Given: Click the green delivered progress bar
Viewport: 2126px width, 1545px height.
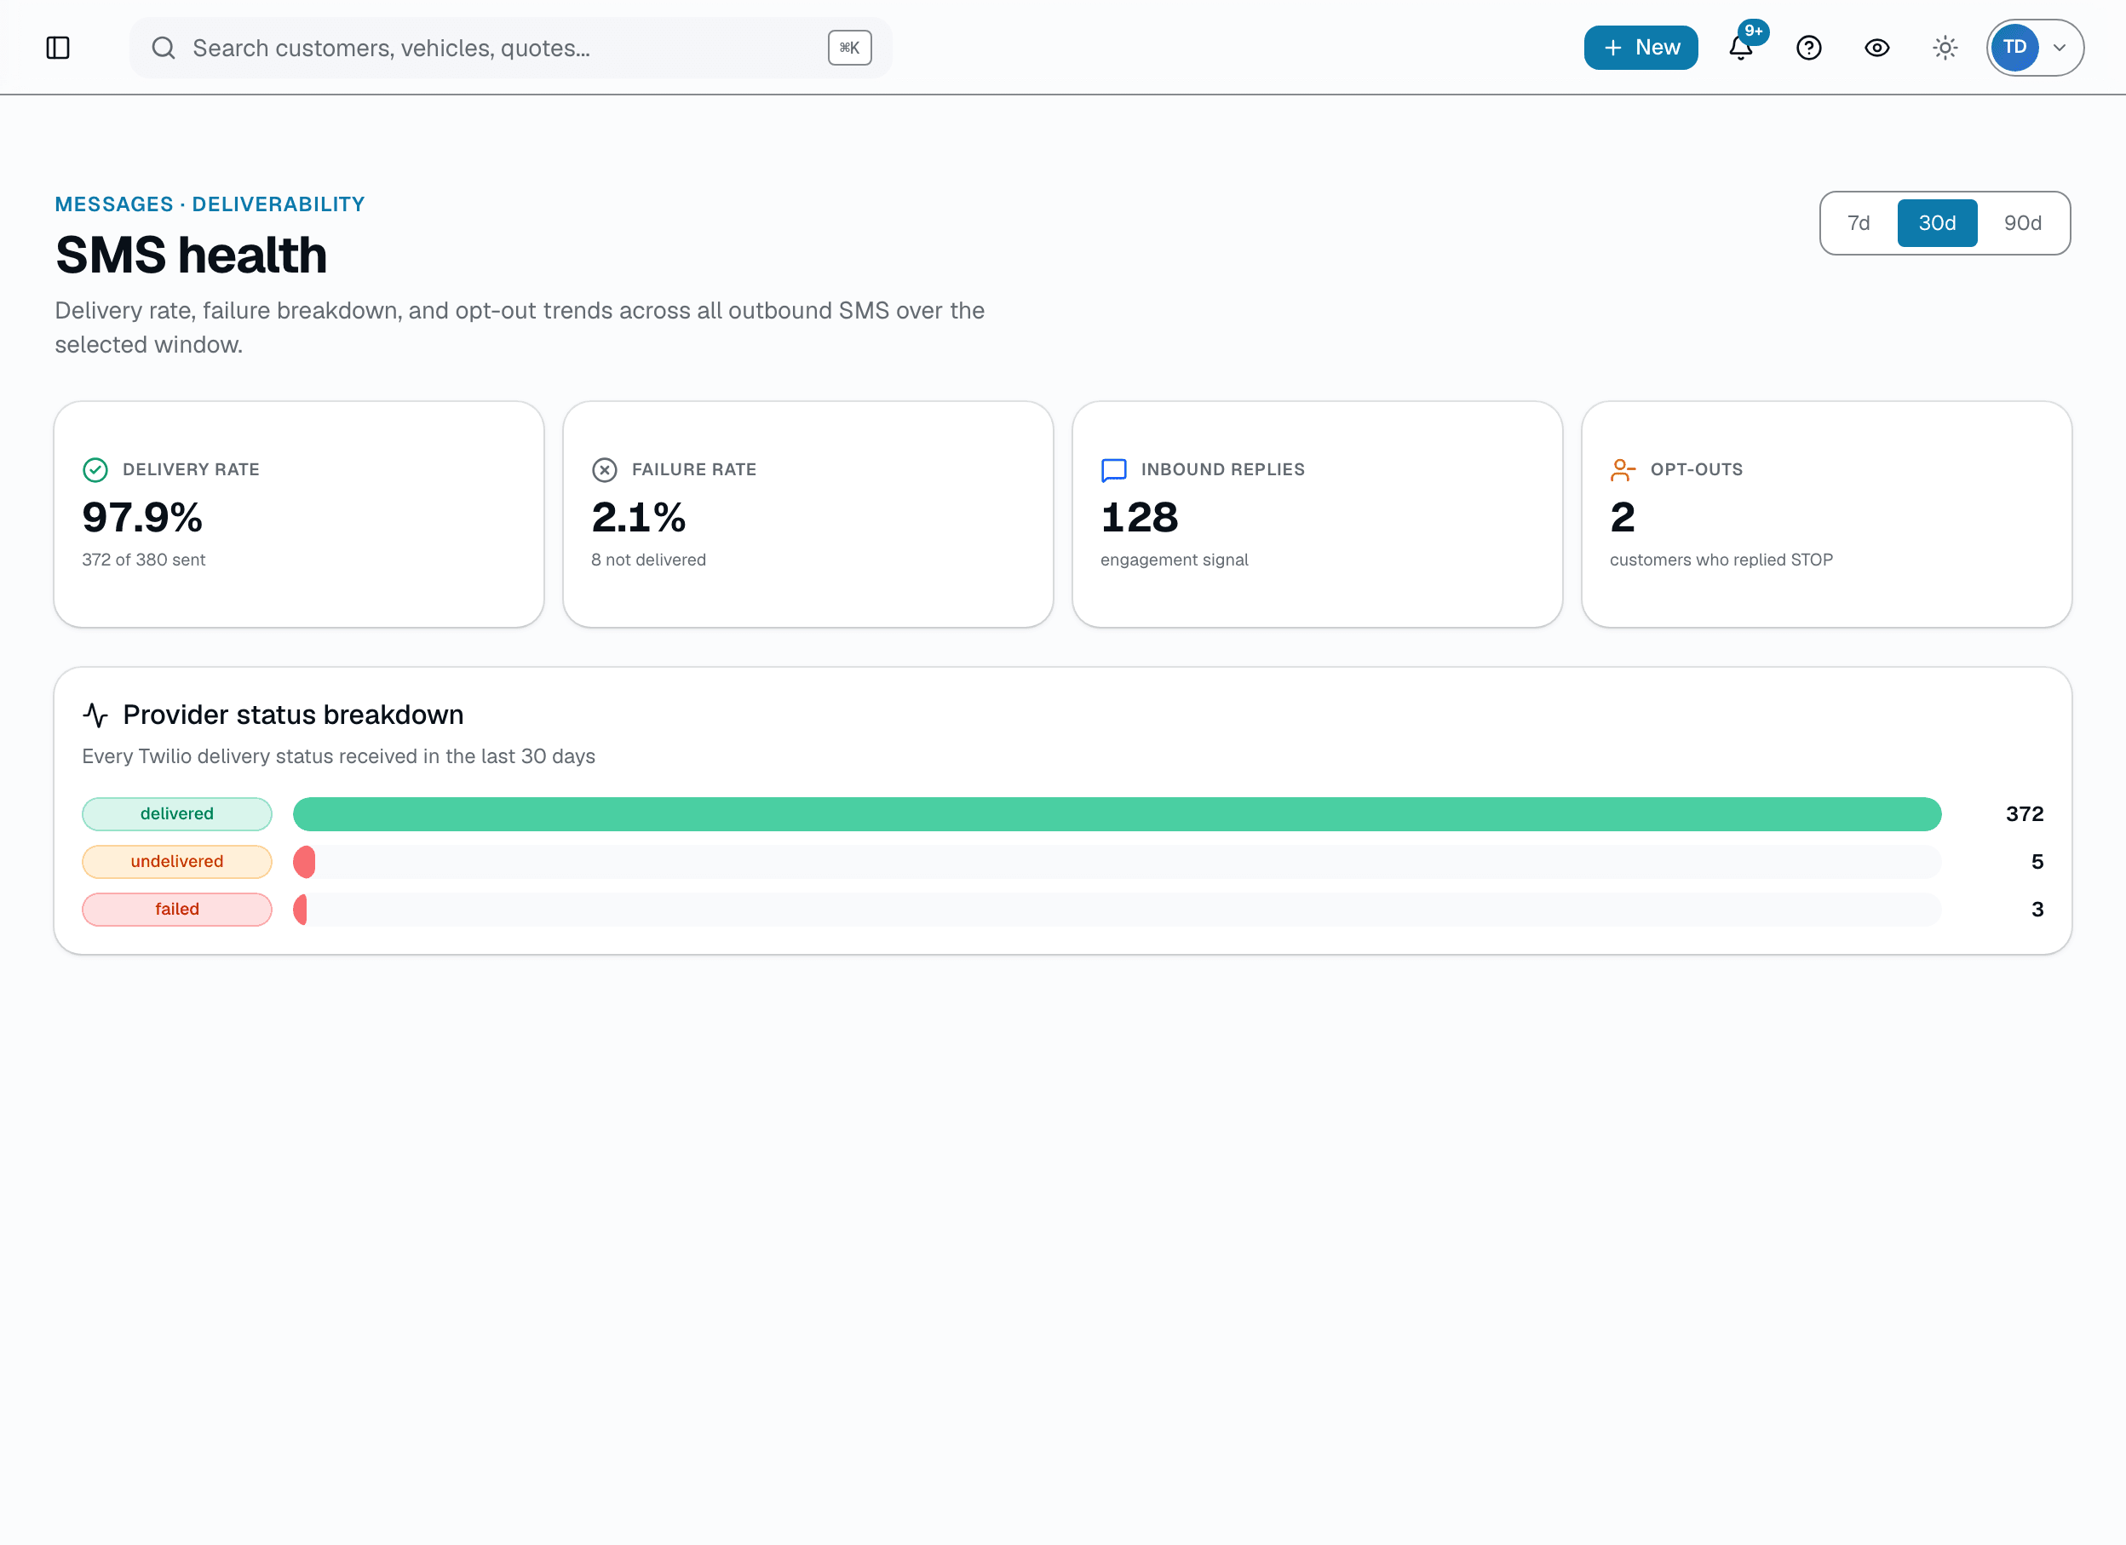Looking at the screenshot, I should tap(1117, 813).
